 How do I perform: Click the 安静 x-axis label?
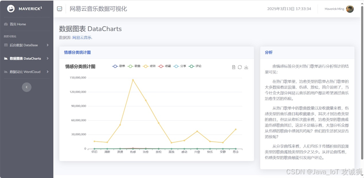(x=223, y=152)
